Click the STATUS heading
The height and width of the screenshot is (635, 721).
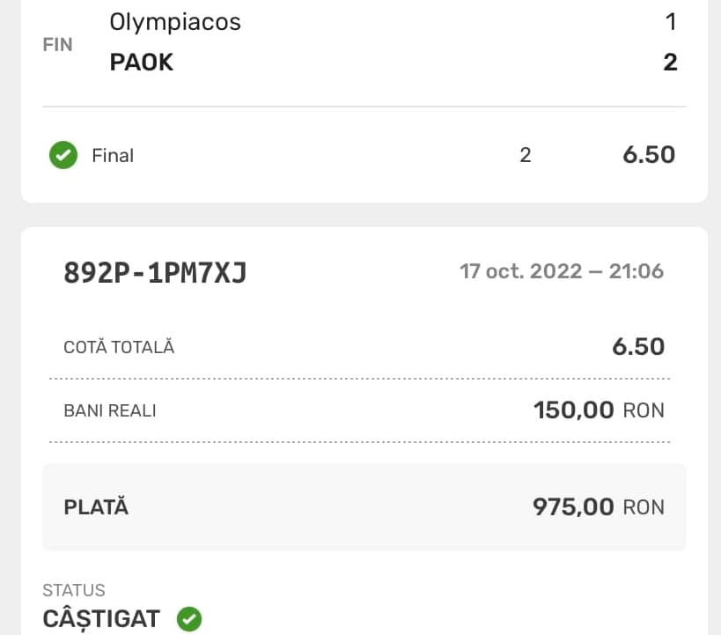pos(74,590)
